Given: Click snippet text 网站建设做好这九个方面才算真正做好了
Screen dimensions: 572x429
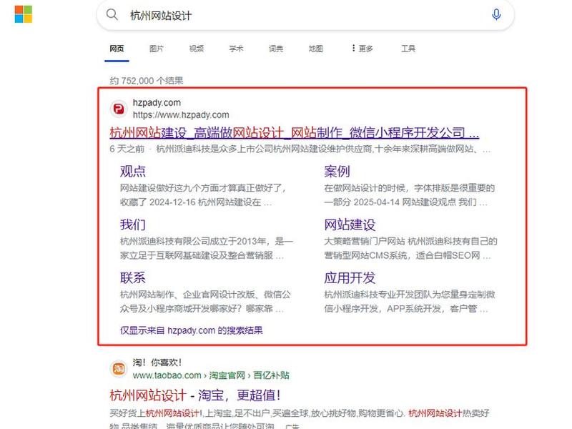Looking at the screenshot, I should (x=203, y=188).
